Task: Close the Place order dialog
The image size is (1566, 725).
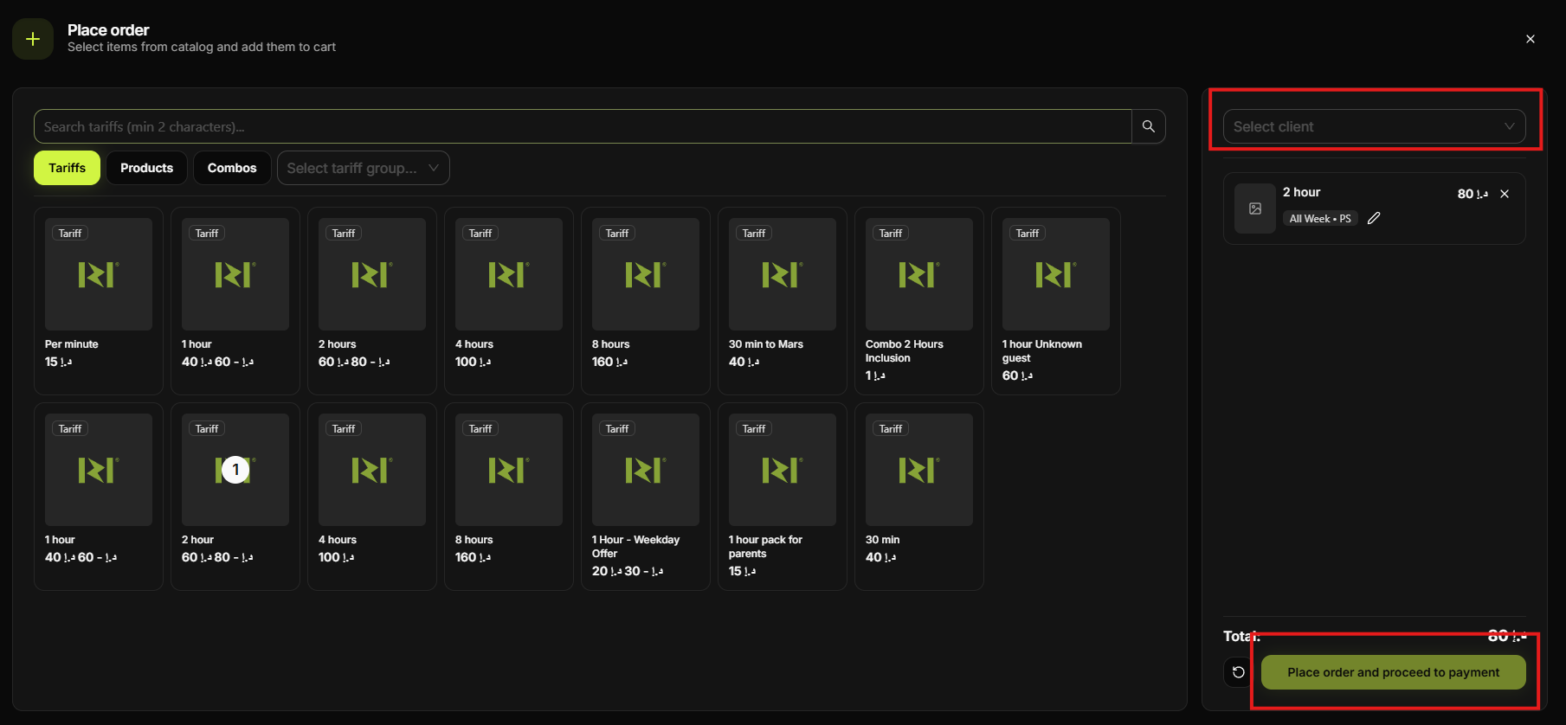Action: click(1530, 39)
